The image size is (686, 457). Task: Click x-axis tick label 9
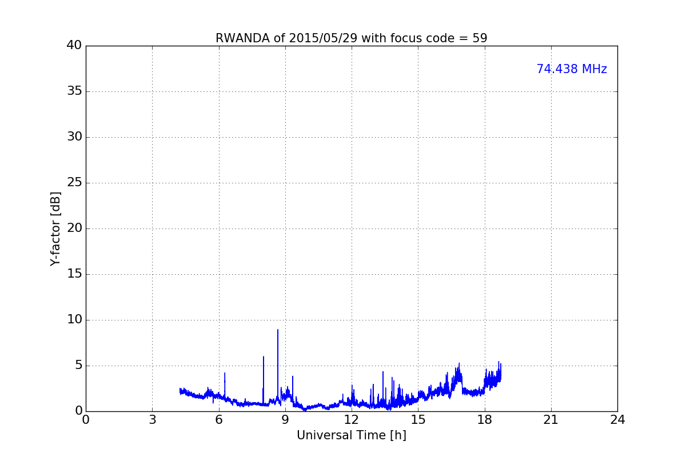(285, 419)
